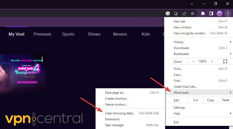
Task: Click the Copy button in Edit row
Action: pos(210,100)
